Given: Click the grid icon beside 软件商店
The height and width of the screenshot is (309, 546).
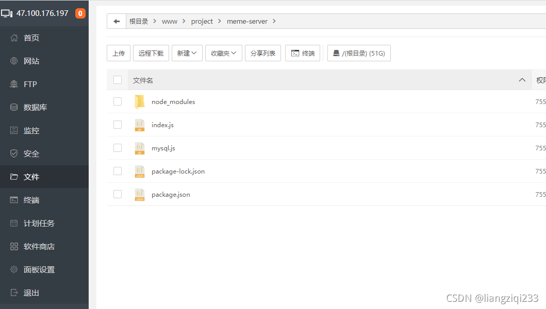Looking at the screenshot, I should (x=14, y=246).
